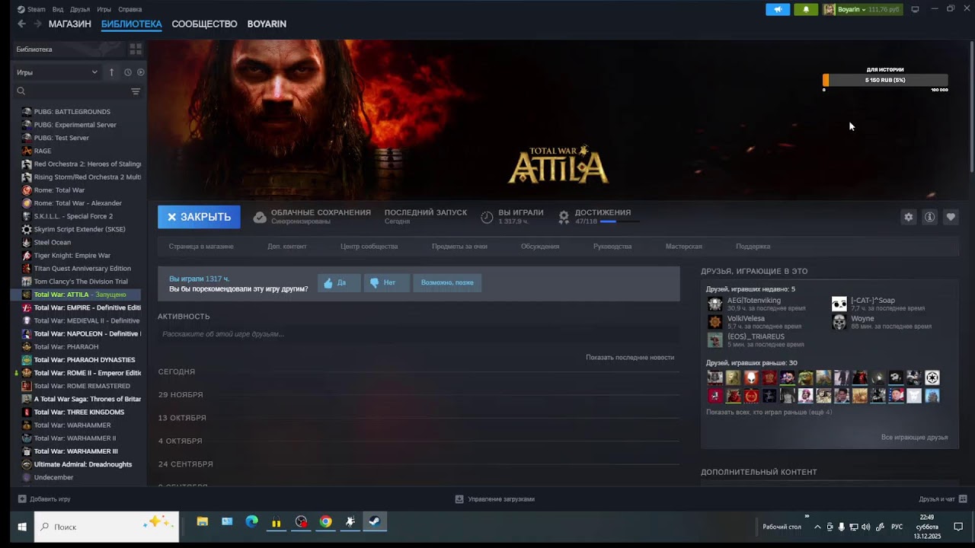Open the Вид menu

pos(58,9)
